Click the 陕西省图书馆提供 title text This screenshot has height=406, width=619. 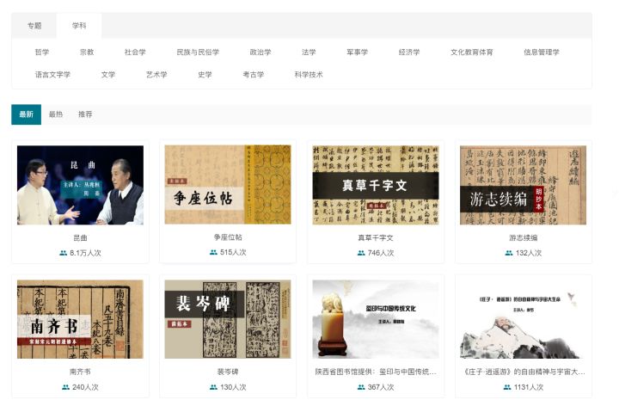376,372
